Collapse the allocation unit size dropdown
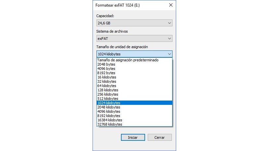Image resolution: width=269 pixels, height=151 pixels. pyautogui.click(x=134, y=54)
